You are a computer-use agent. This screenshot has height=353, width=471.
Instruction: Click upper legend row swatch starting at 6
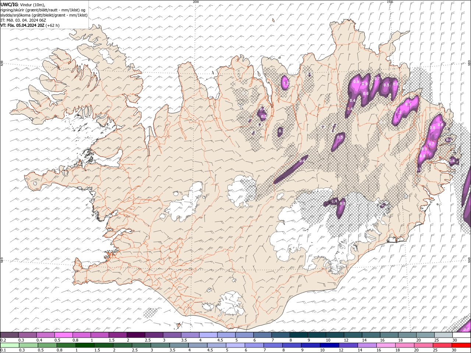[x=262, y=335]
